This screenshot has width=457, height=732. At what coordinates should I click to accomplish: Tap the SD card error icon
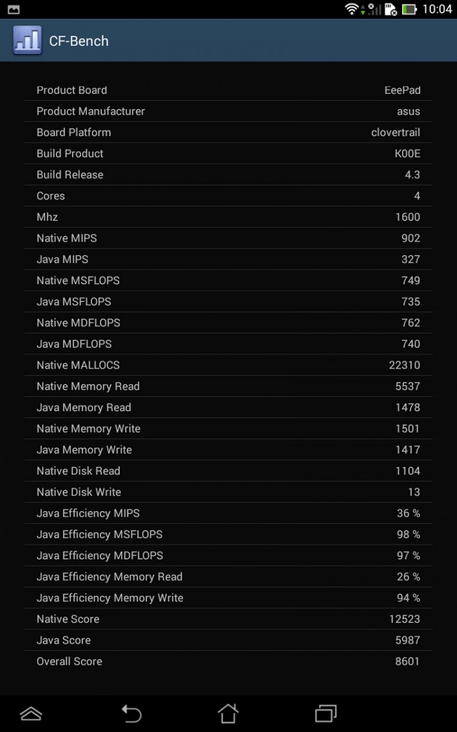(391, 9)
